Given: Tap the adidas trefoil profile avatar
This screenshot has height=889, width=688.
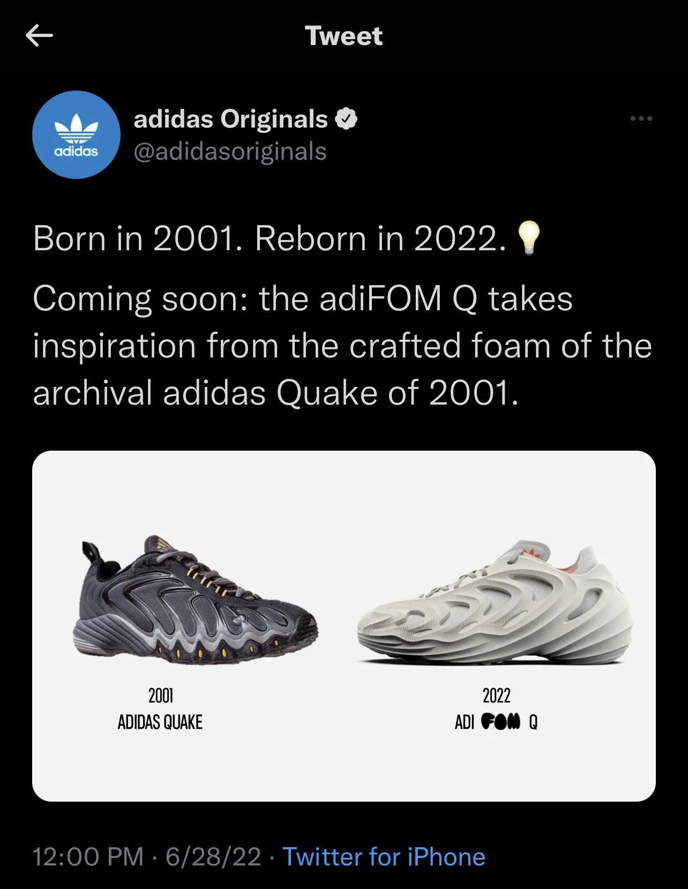Looking at the screenshot, I should point(76,135).
